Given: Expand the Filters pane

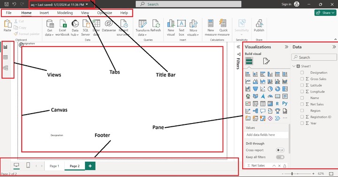Looking at the screenshot, I should tap(238, 47).
